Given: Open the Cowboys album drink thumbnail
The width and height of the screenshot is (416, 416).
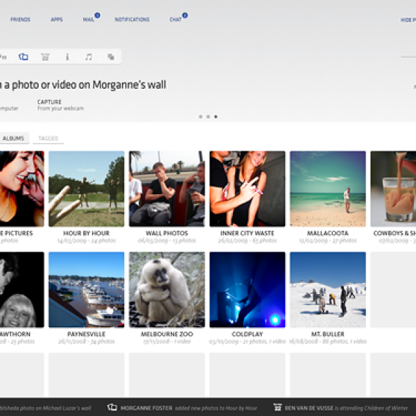Looking at the screenshot, I should [x=393, y=189].
